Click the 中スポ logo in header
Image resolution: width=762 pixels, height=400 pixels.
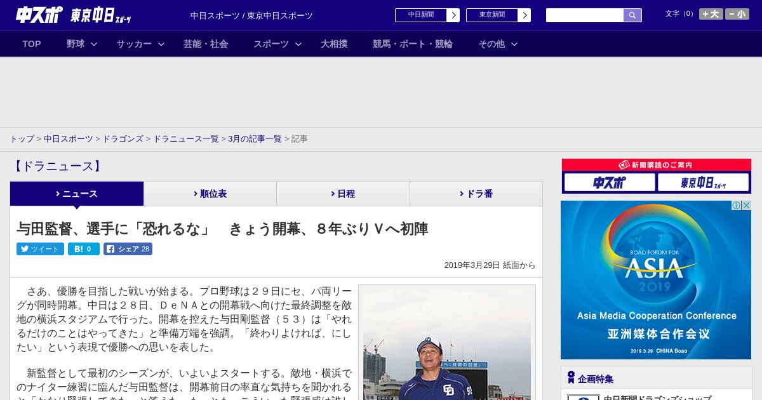39,15
